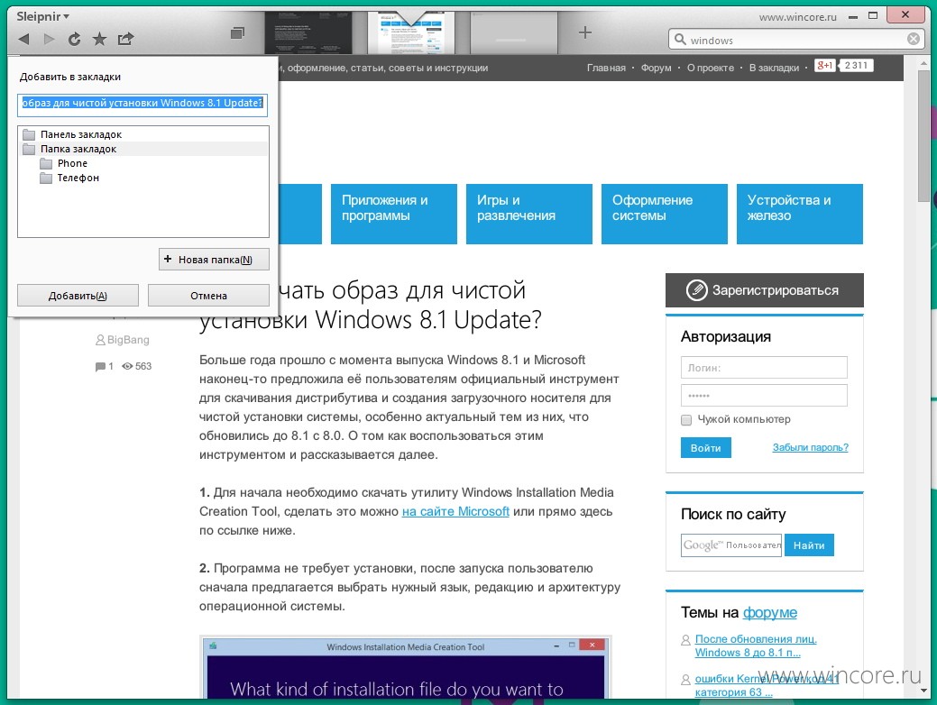Screen dimensions: 937x705
Task: Click the pencil icon beside Зарегистрироваться
Action: coord(696,290)
